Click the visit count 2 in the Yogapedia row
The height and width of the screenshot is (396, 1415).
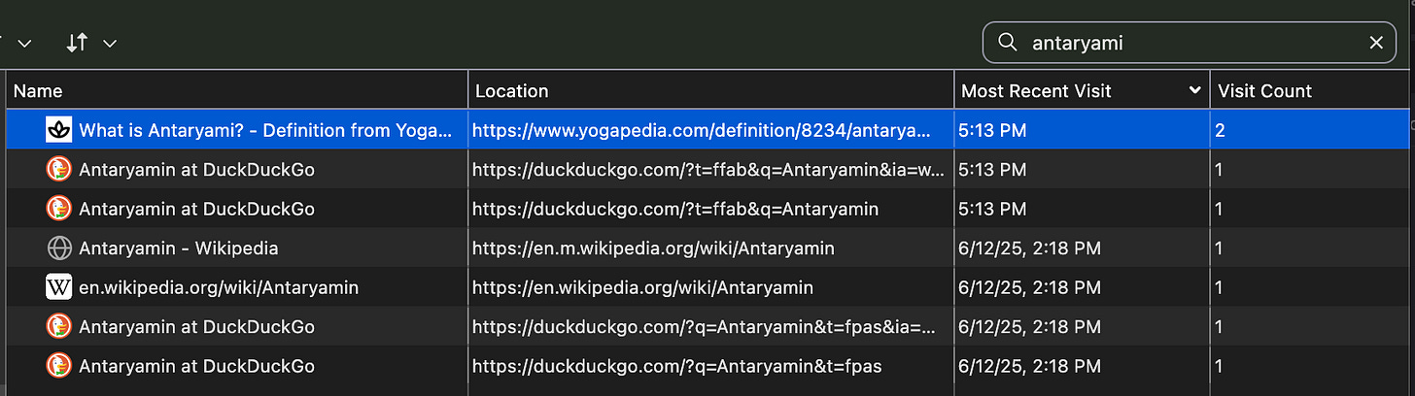(x=1220, y=130)
